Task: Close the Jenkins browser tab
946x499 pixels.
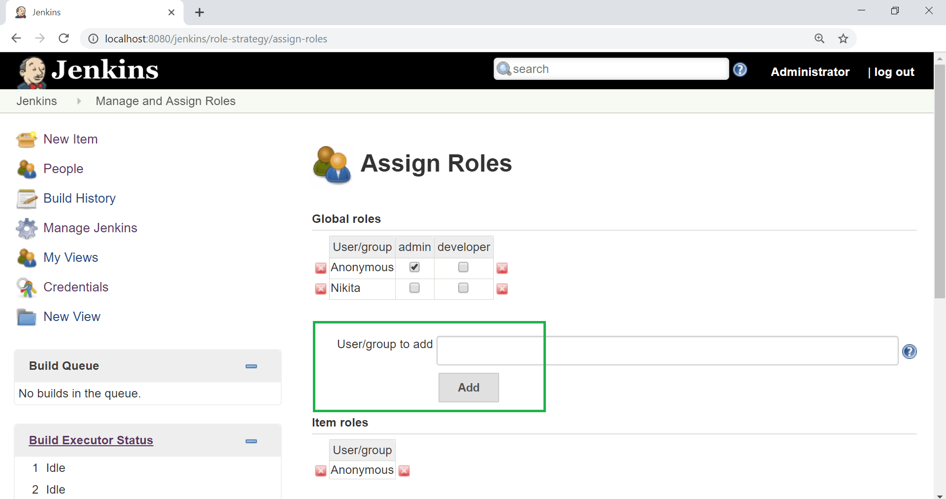Action: (171, 12)
